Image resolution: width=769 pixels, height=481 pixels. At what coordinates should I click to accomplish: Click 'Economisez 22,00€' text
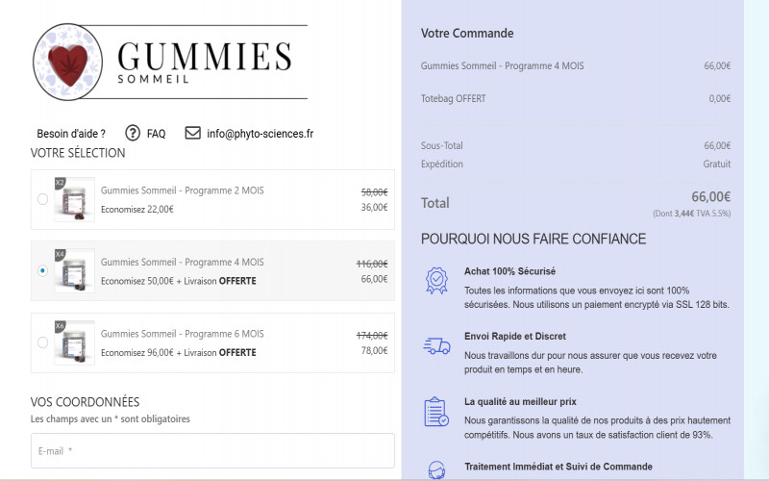click(137, 209)
